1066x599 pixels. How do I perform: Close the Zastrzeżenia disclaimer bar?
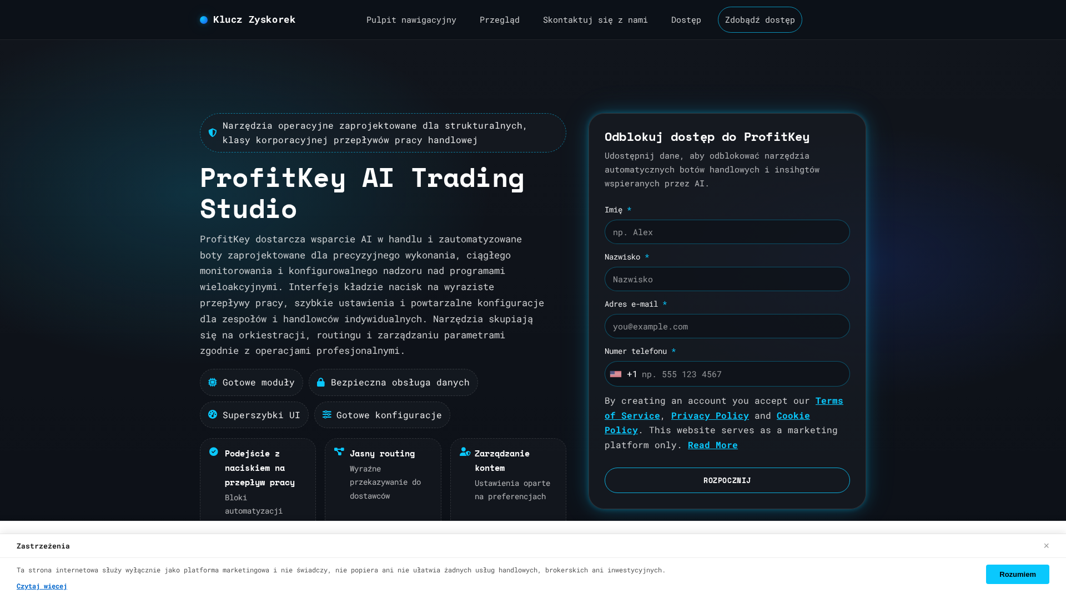click(x=1046, y=546)
